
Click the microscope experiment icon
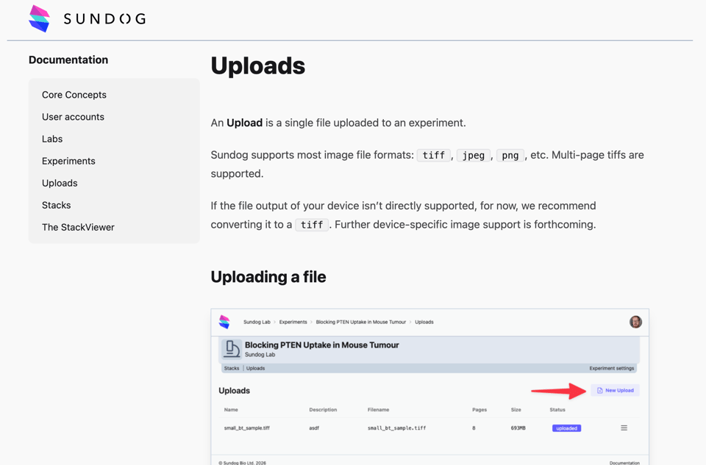[230, 347]
